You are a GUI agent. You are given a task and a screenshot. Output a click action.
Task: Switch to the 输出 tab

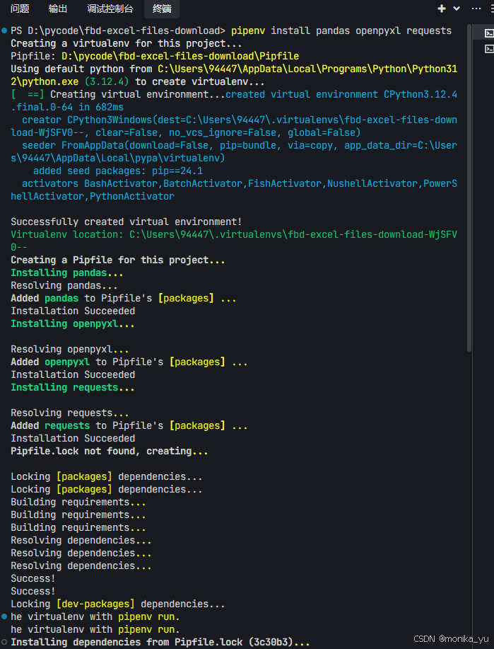tap(57, 8)
